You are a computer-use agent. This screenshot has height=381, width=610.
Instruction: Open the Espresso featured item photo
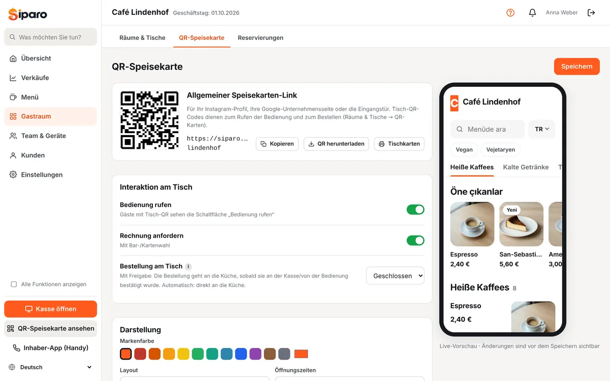tap(472, 224)
